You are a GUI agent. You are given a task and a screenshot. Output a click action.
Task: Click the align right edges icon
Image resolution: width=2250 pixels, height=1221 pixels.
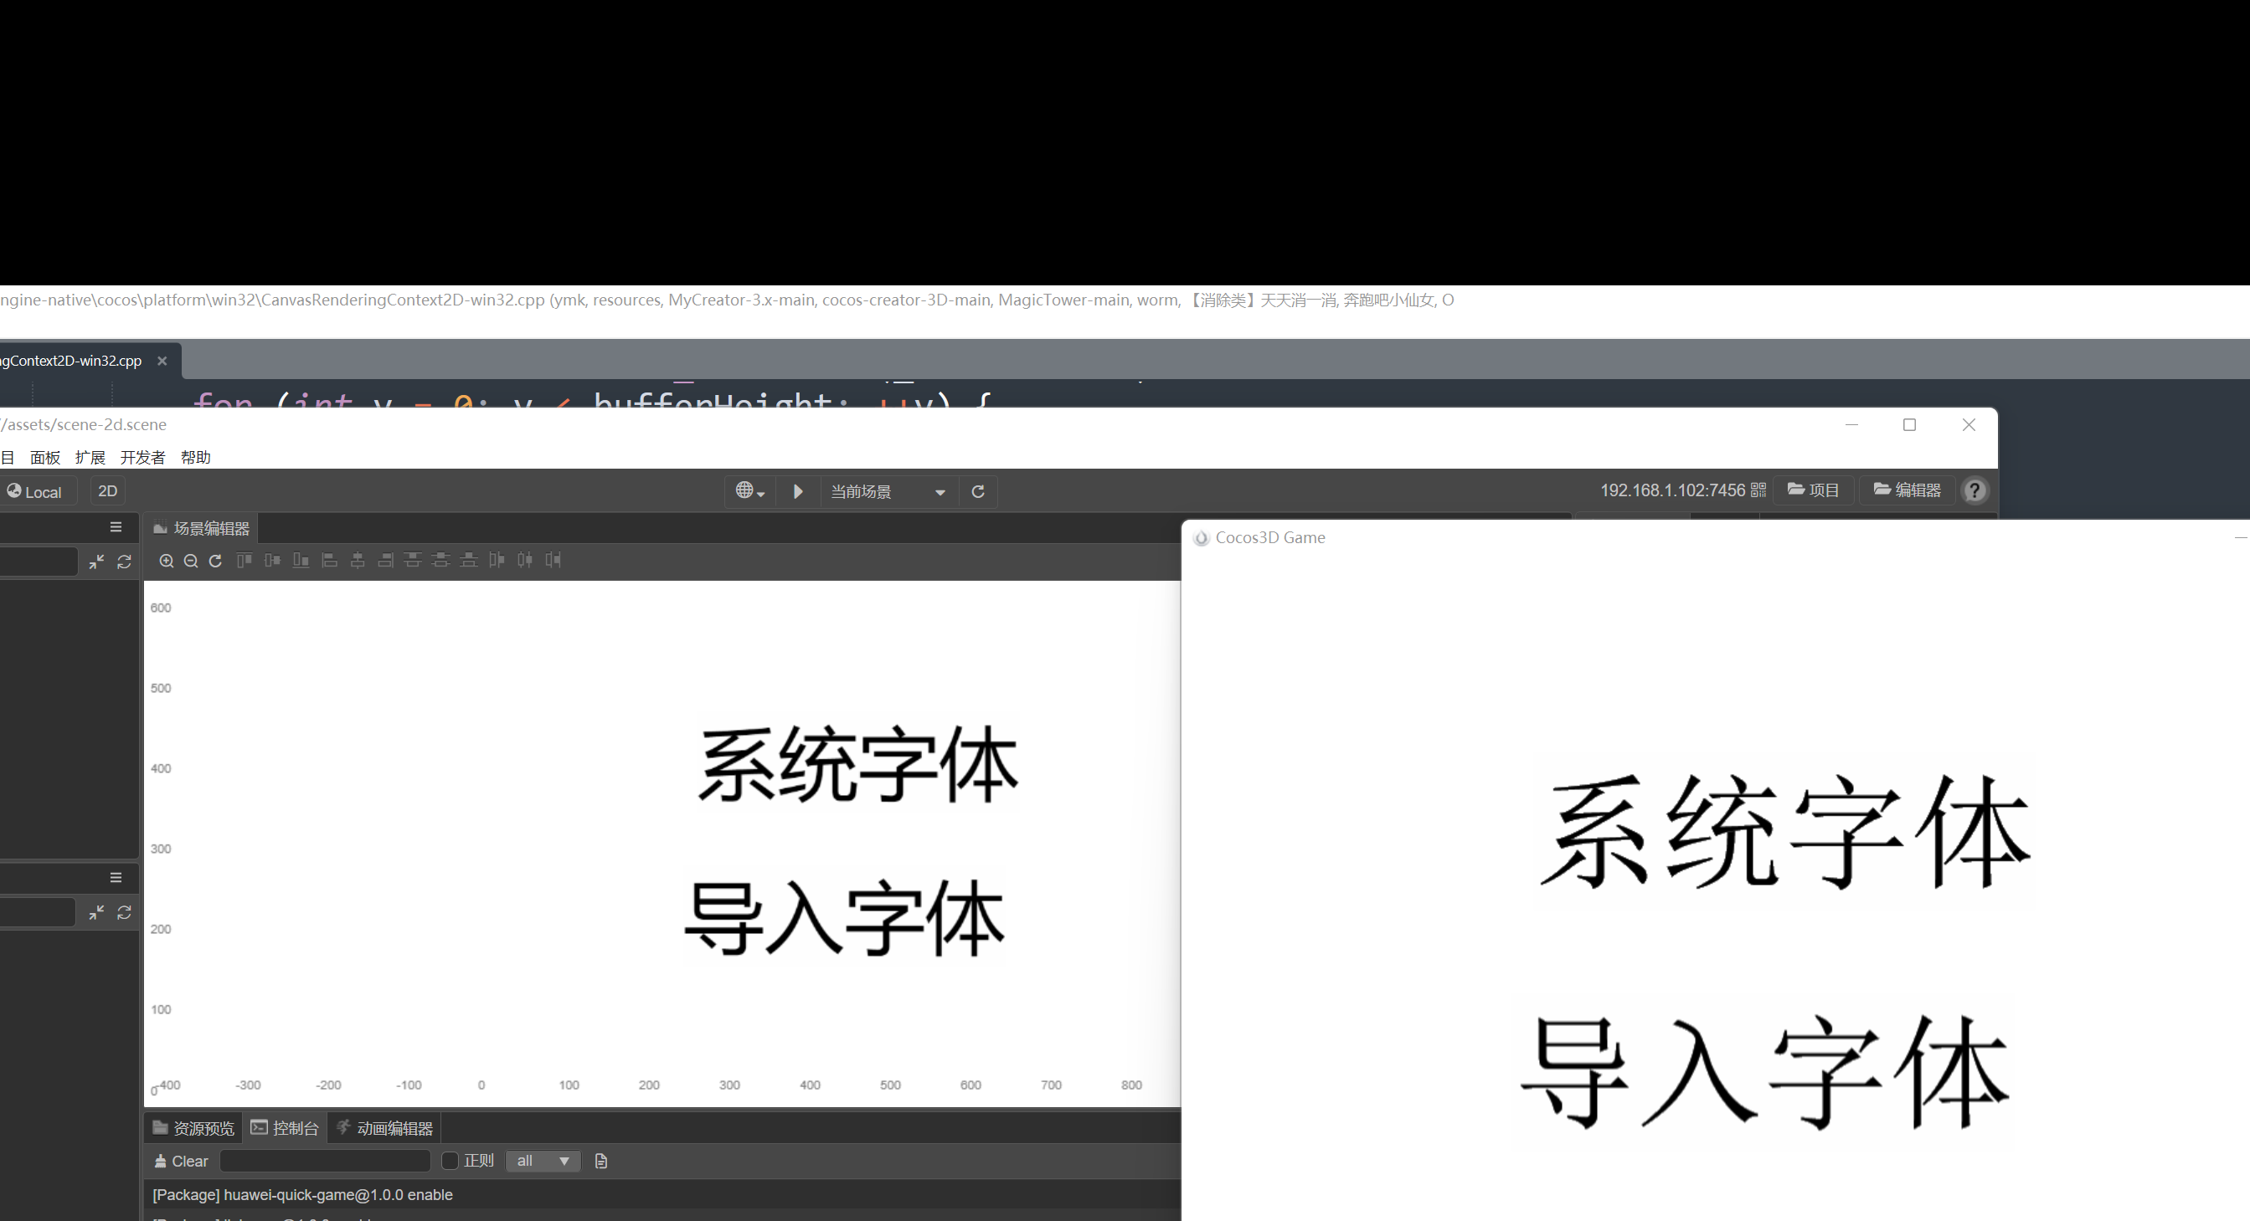[x=385, y=562]
